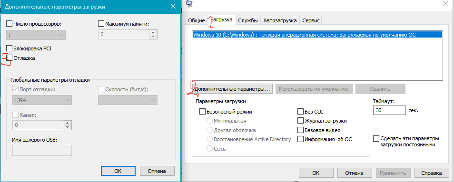Screen dimensions: 454x182
Task: Enable the Число процессоров checkbox
Action: tap(9, 23)
